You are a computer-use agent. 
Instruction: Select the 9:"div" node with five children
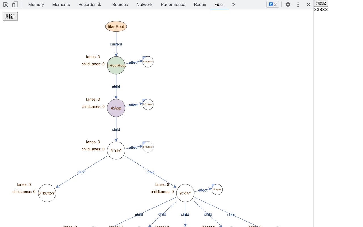185,193
